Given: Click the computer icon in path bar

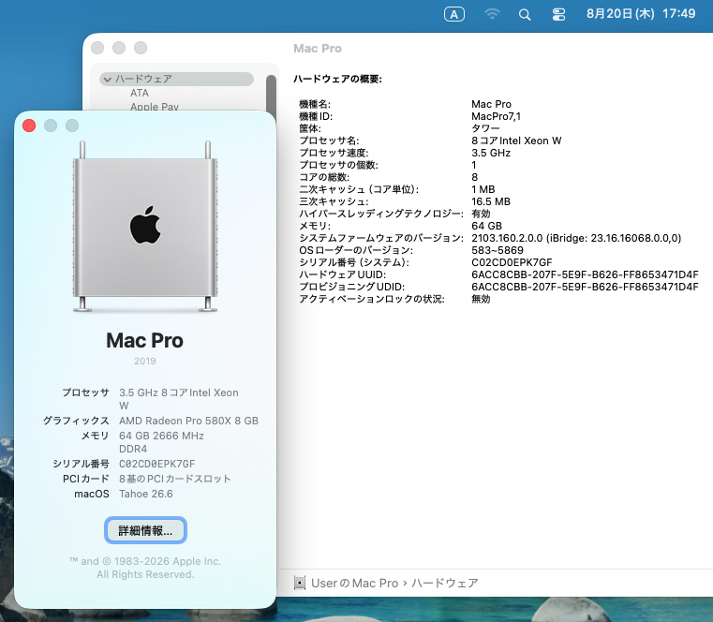Looking at the screenshot, I should (x=300, y=583).
